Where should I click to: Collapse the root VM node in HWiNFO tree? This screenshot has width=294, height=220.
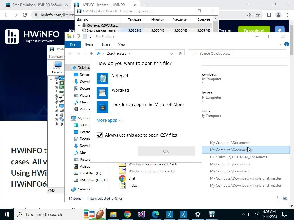coord(51,78)
